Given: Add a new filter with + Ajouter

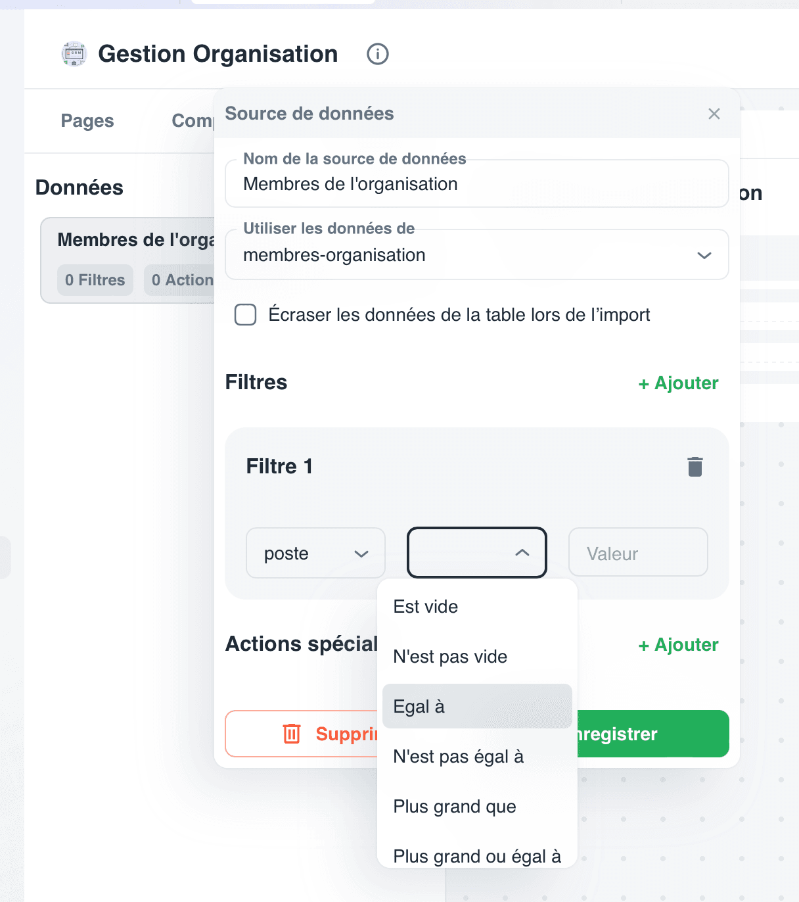Looking at the screenshot, I should click(x=679, y=383).
